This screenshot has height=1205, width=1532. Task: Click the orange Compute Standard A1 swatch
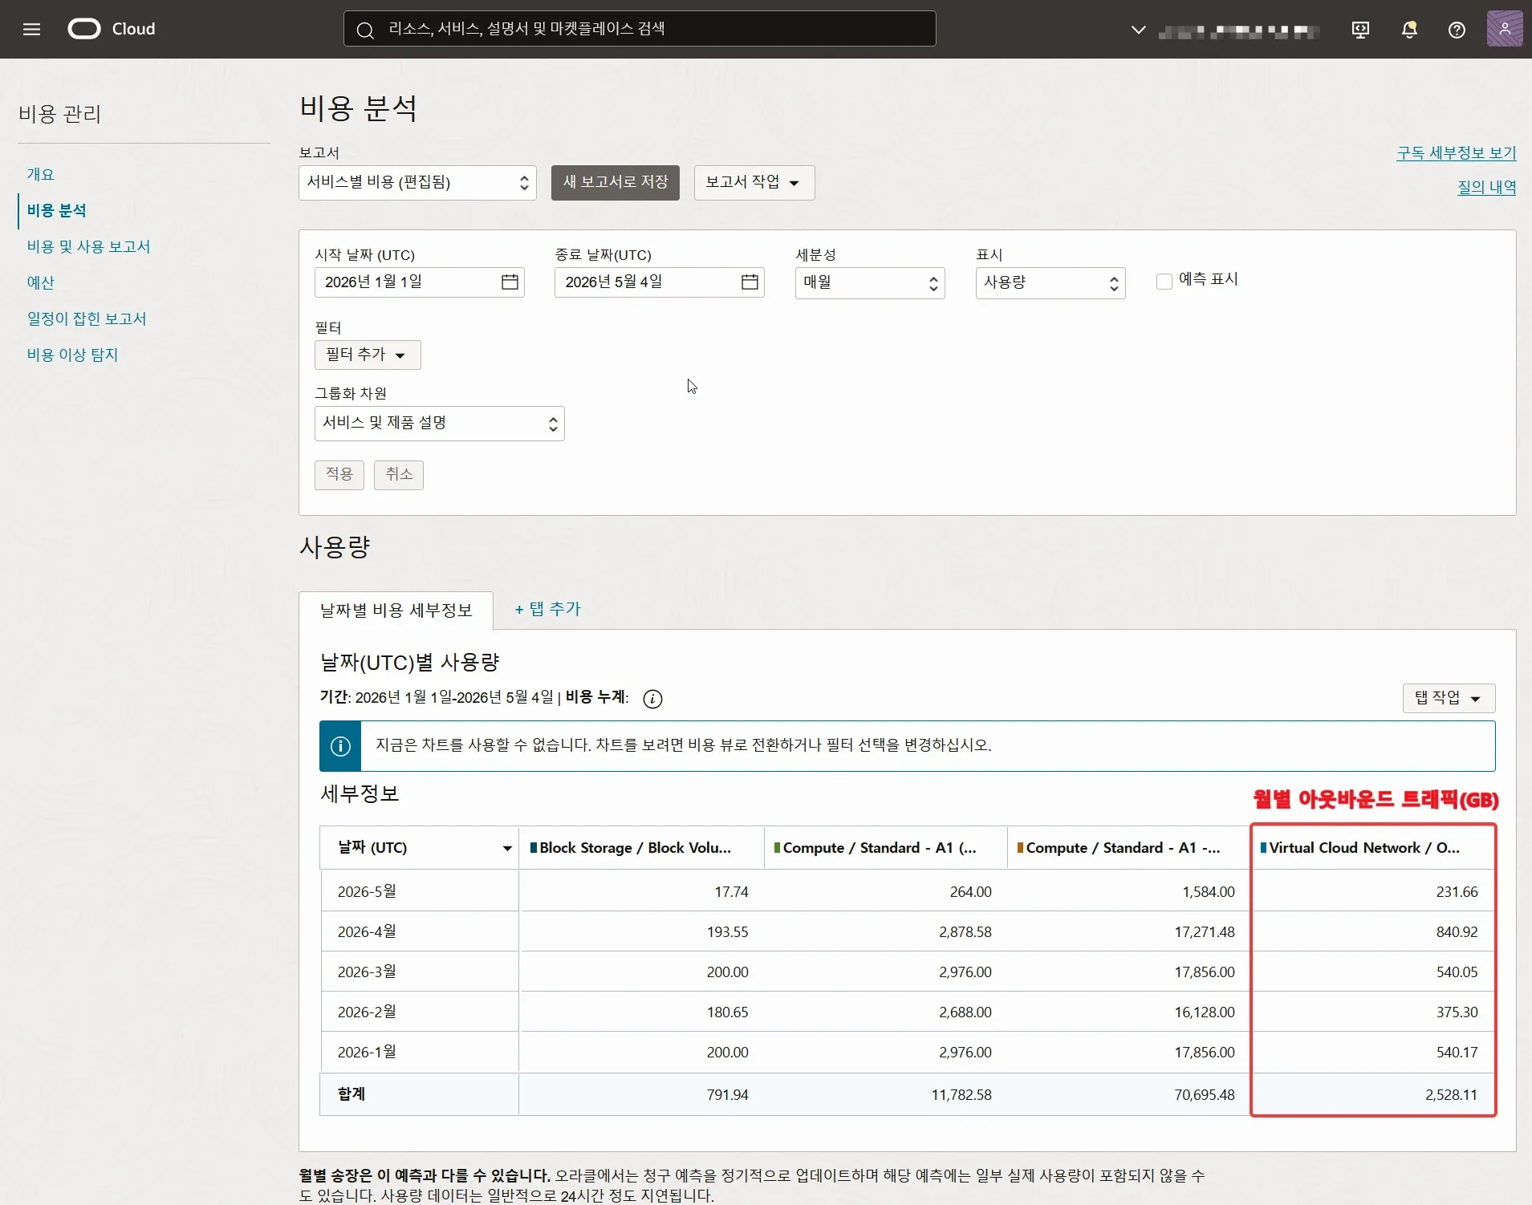tap(1020, 848)
